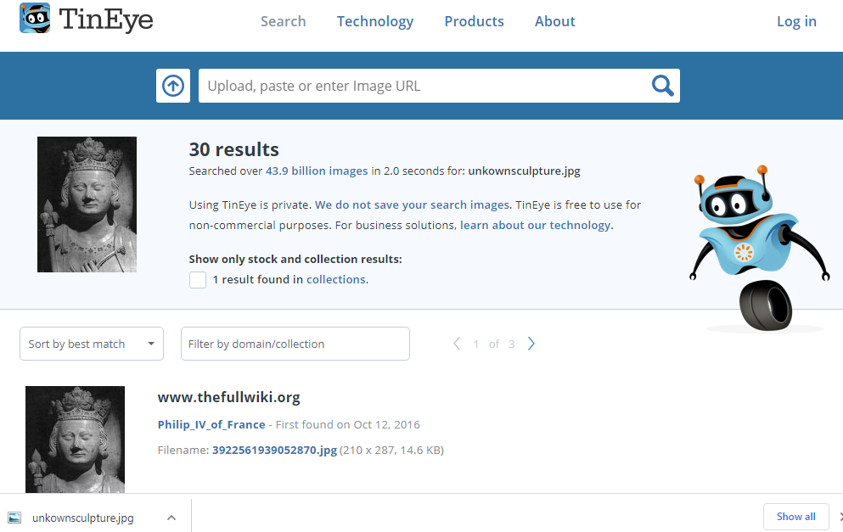Go to next results page arrow
This screenshot has width=843, height=532.
coord(531,344)
